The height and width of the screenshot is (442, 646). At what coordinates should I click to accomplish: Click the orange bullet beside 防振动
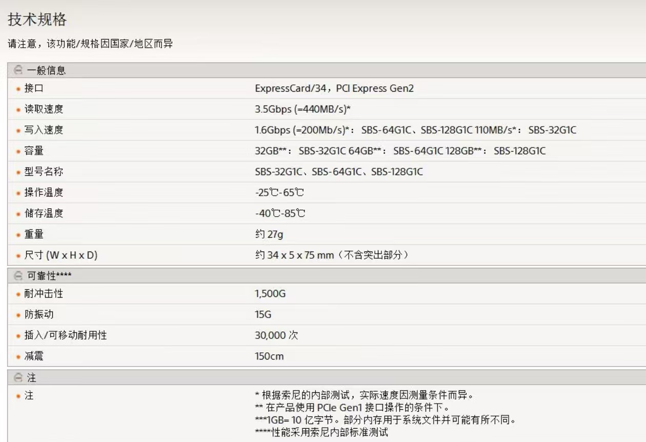pyautogui.click(x=18, y=315)
